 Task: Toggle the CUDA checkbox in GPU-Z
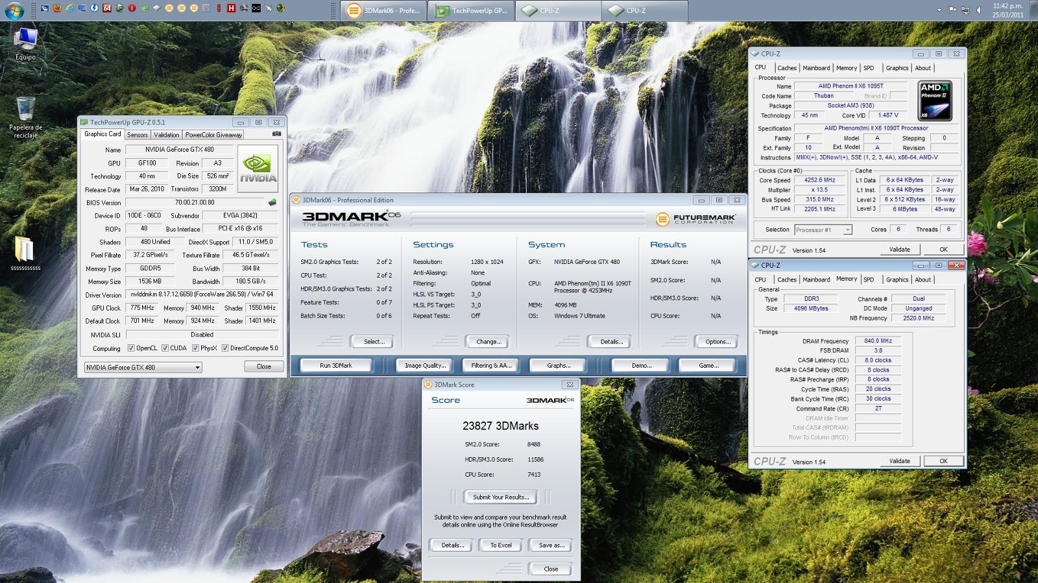point(165,348)
